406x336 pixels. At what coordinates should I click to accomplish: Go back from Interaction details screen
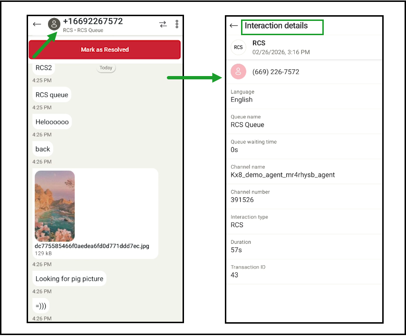233,26
